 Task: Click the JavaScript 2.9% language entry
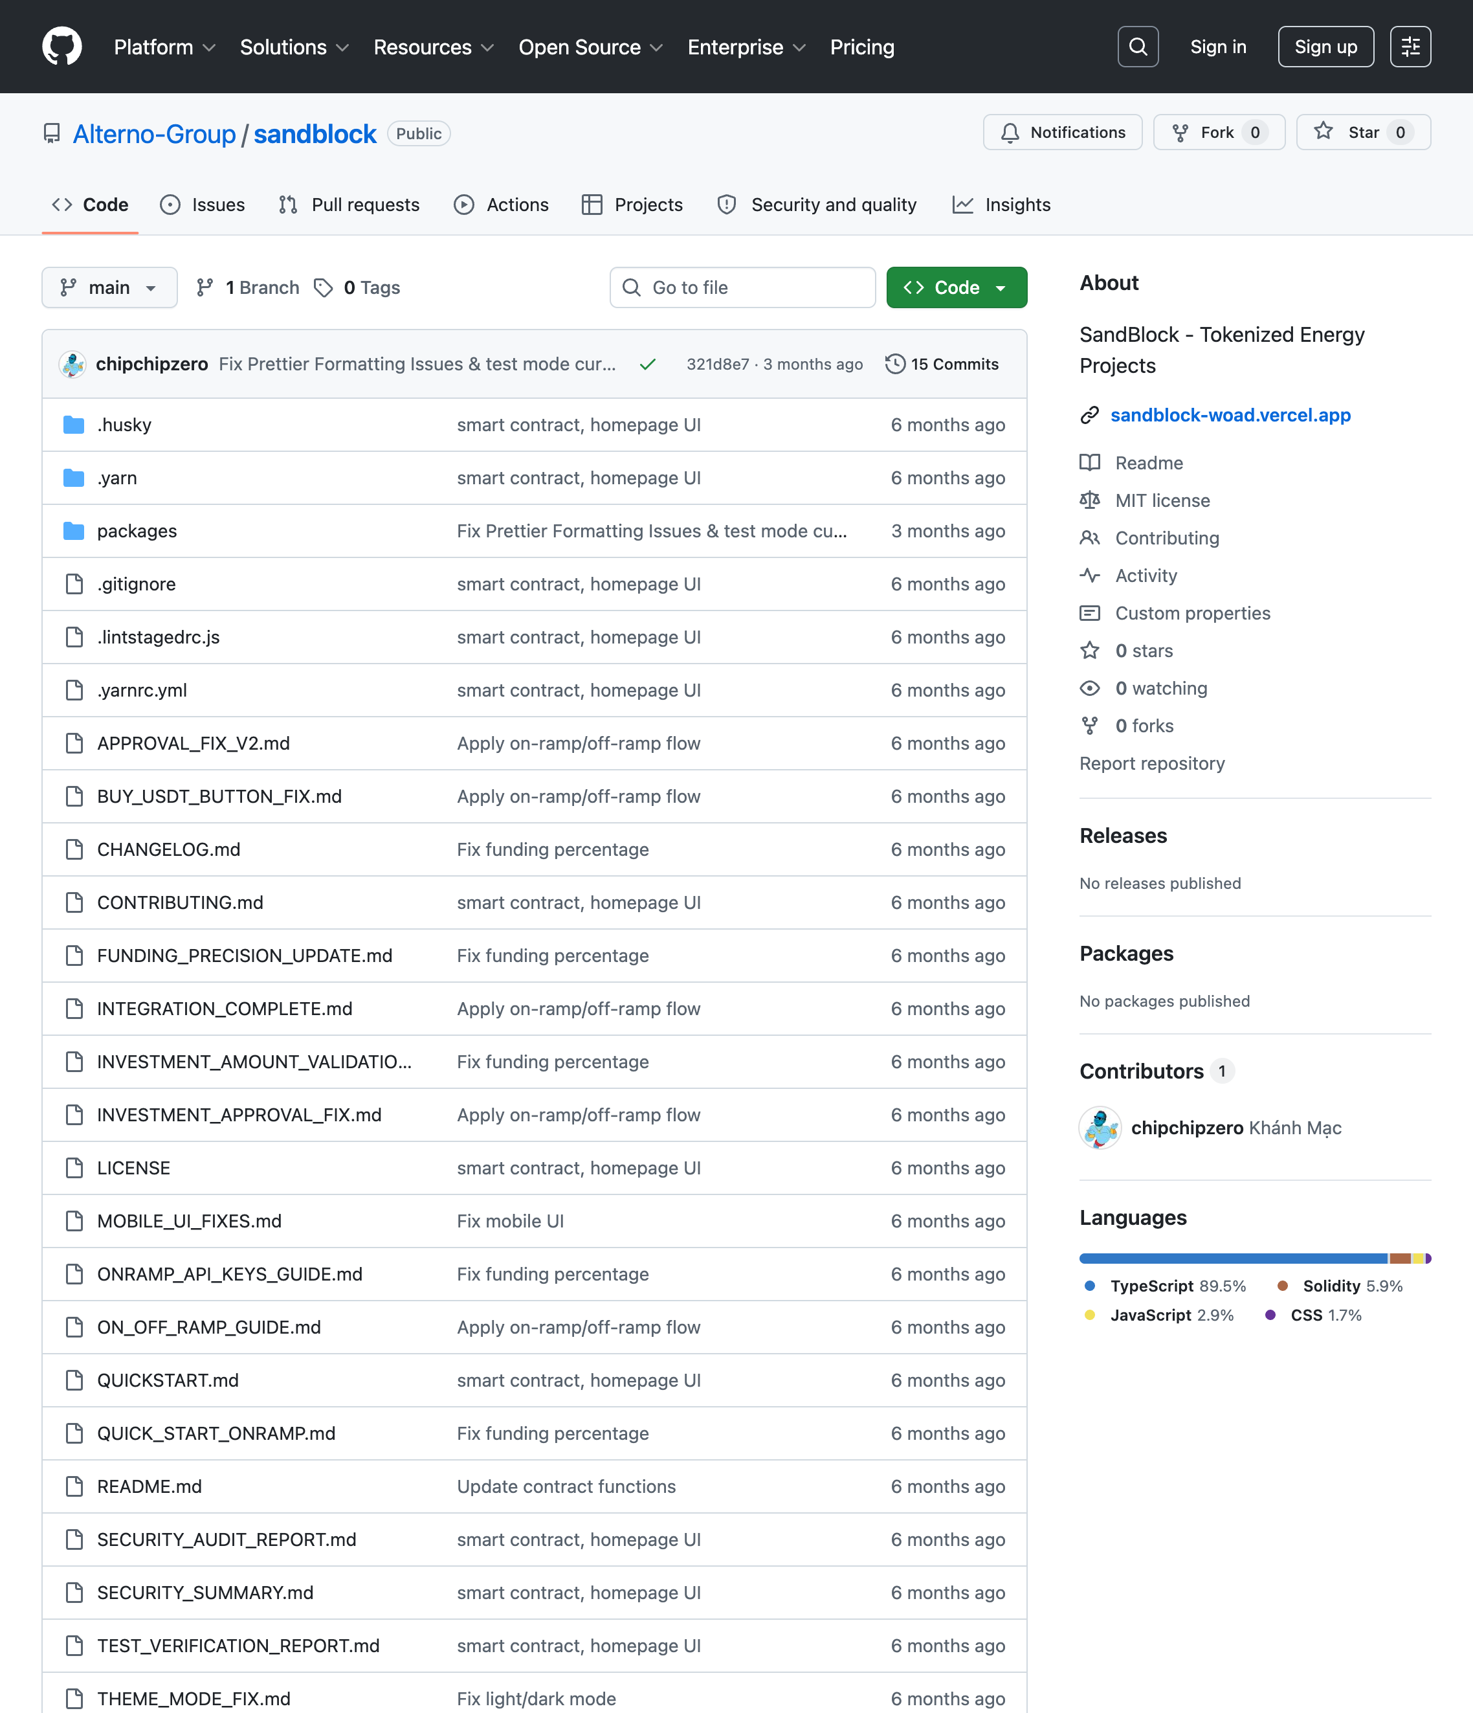click(x=1158, y=1316)
